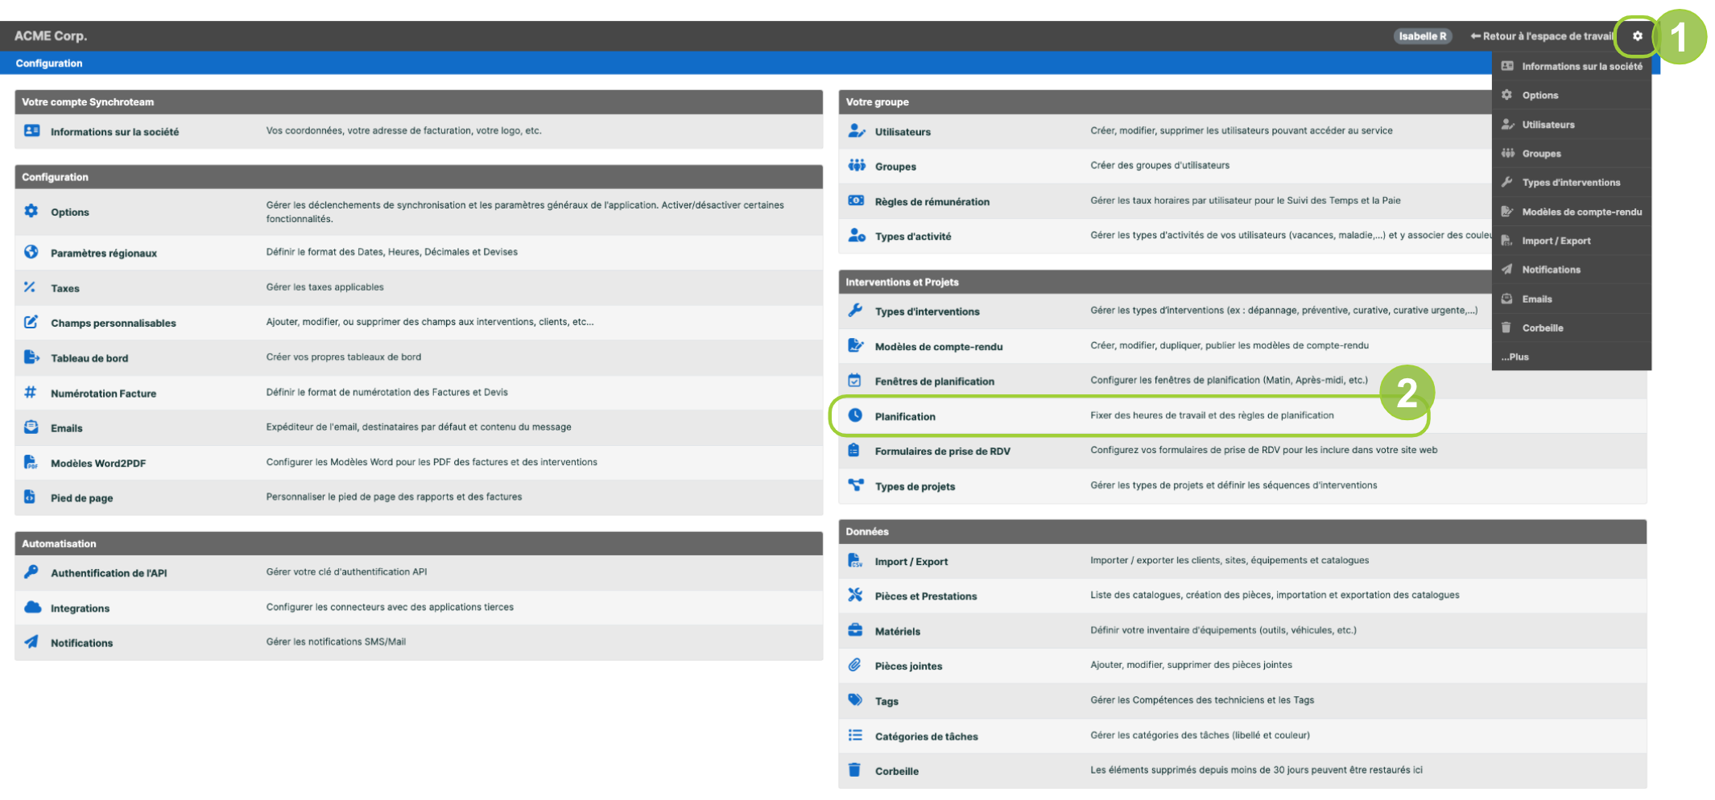Click the trash icon in the Données section
The width and height of the screenshot is (1715, 800).
pos(854,769)
